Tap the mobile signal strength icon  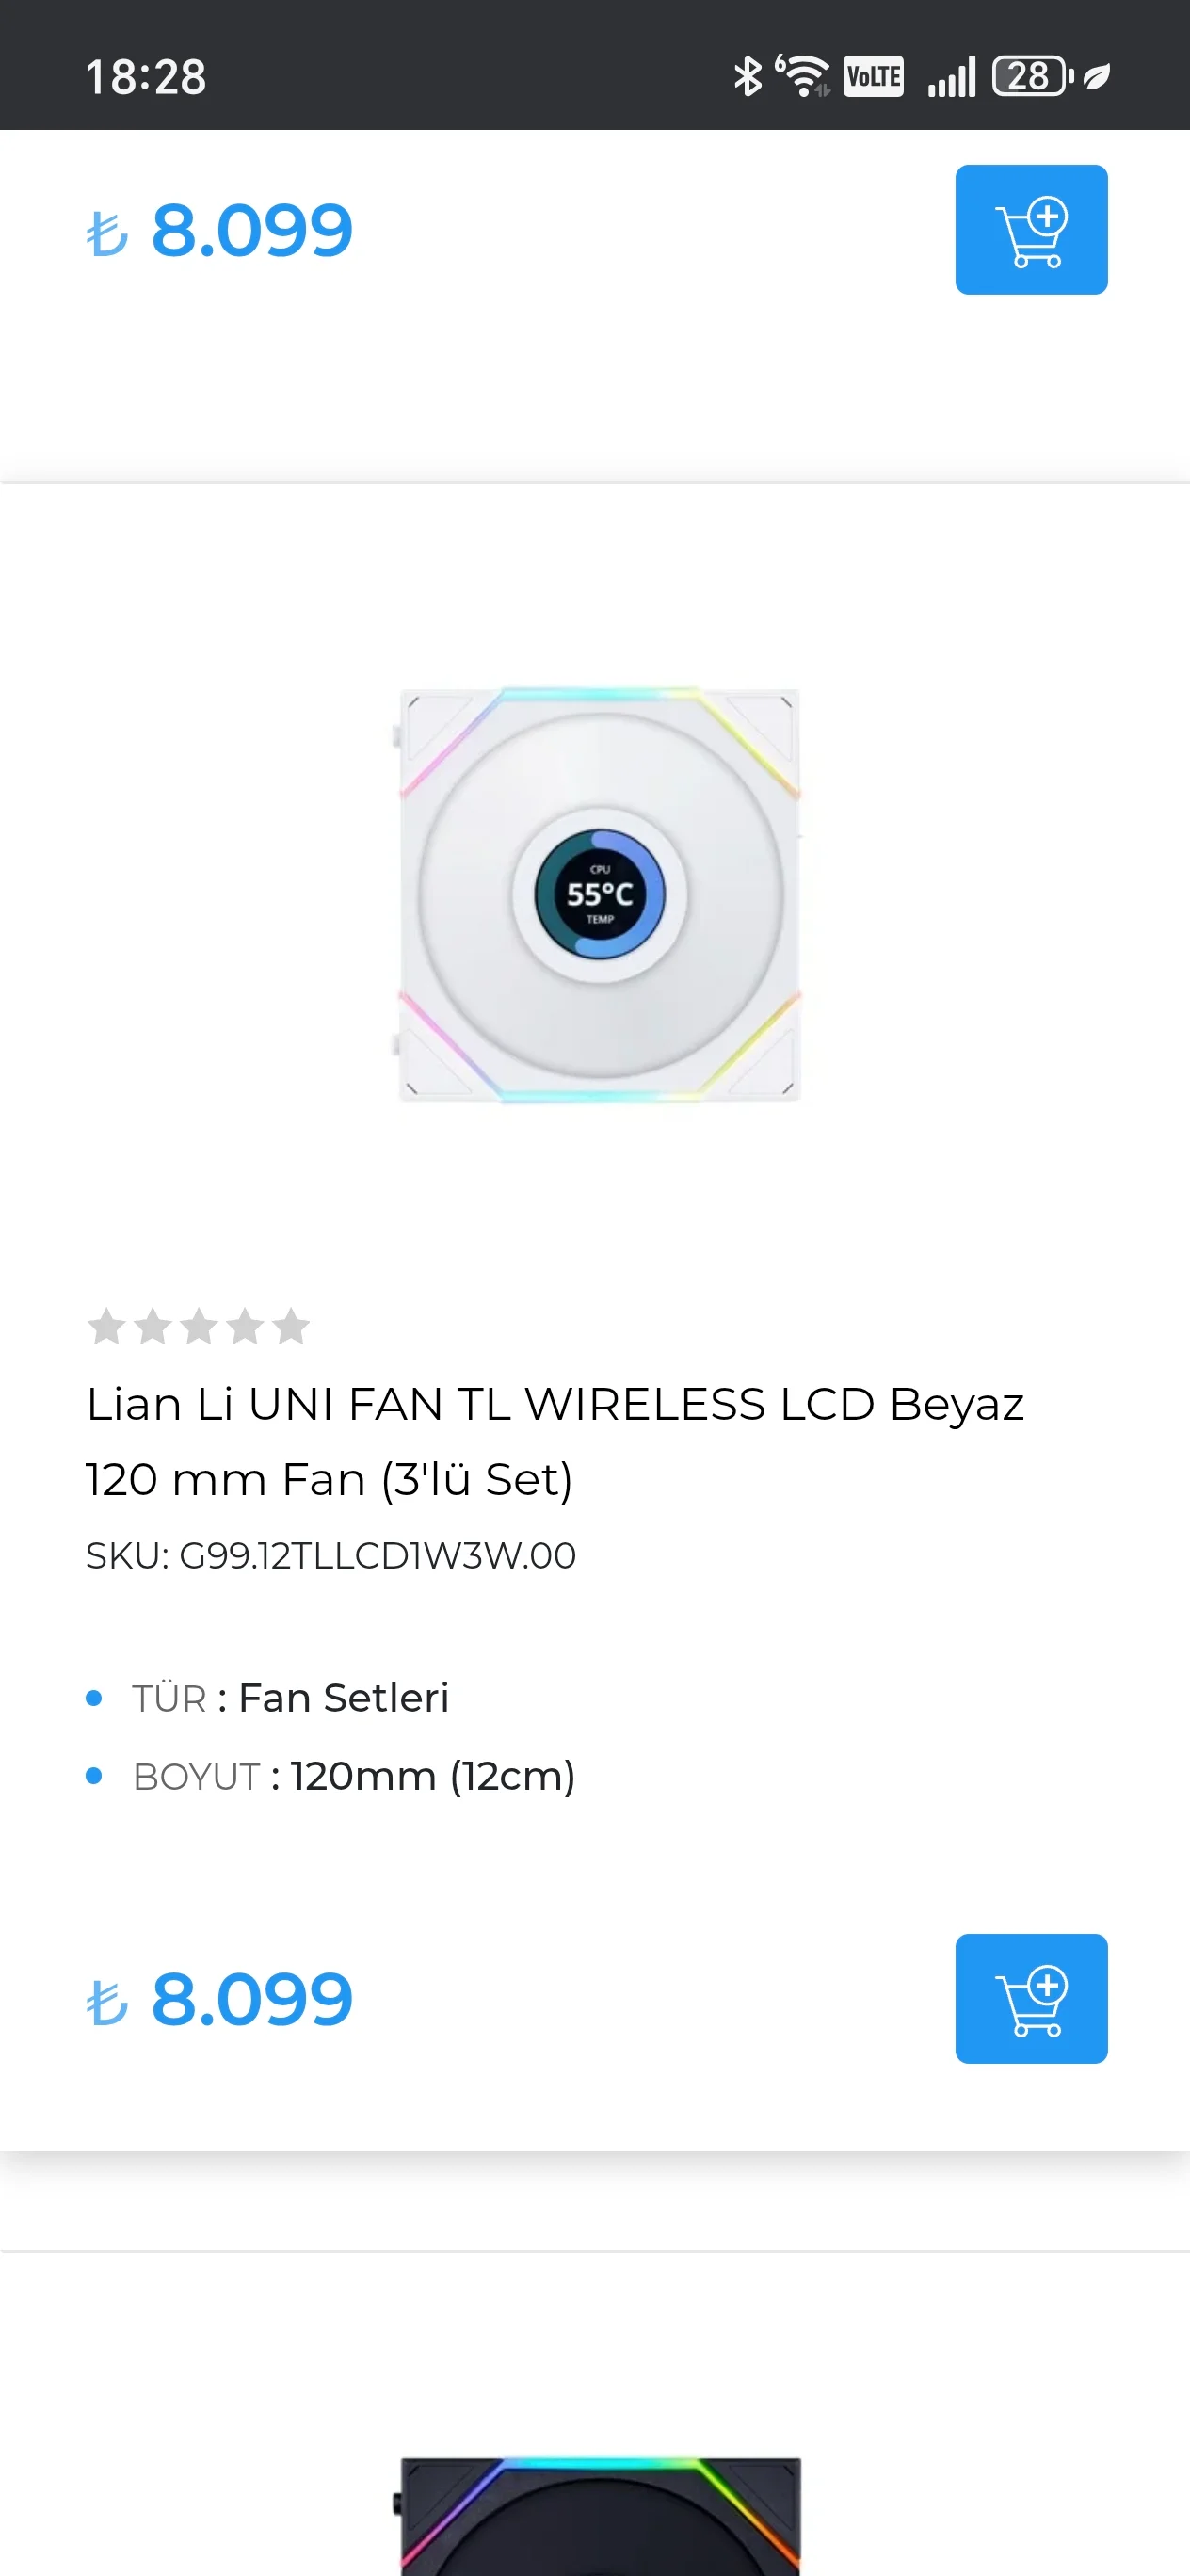pos(951,76)
